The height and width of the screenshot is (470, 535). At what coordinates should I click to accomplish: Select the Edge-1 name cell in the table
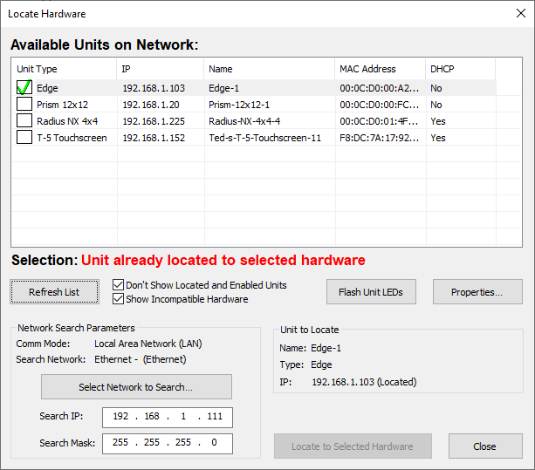(x=223, y=88)
